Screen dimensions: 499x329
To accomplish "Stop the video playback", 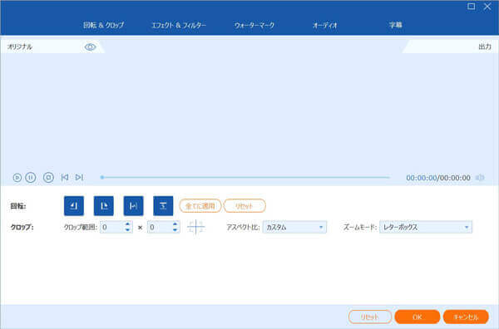I will [48, 177].
